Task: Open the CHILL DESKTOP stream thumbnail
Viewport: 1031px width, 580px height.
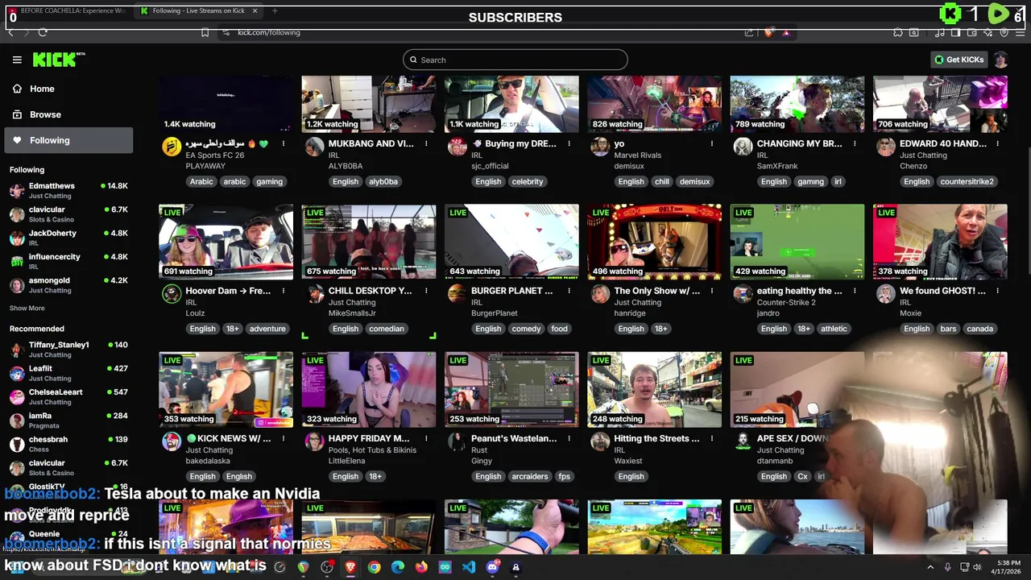Action: pyautogui.click(x=369, y=242)
